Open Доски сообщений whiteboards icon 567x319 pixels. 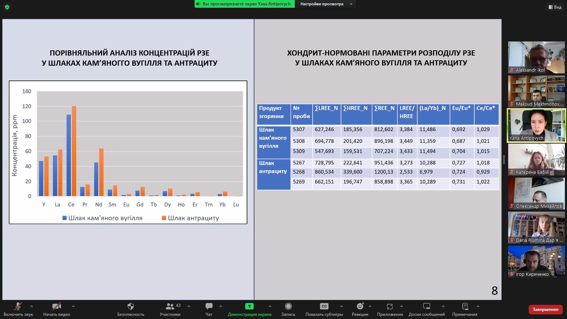pyautogui.click(x=426, y=307)
